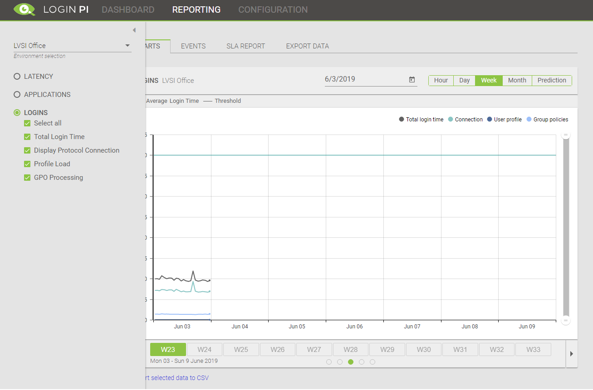
Task: Click the second week pagination dot
Action: 340,362
